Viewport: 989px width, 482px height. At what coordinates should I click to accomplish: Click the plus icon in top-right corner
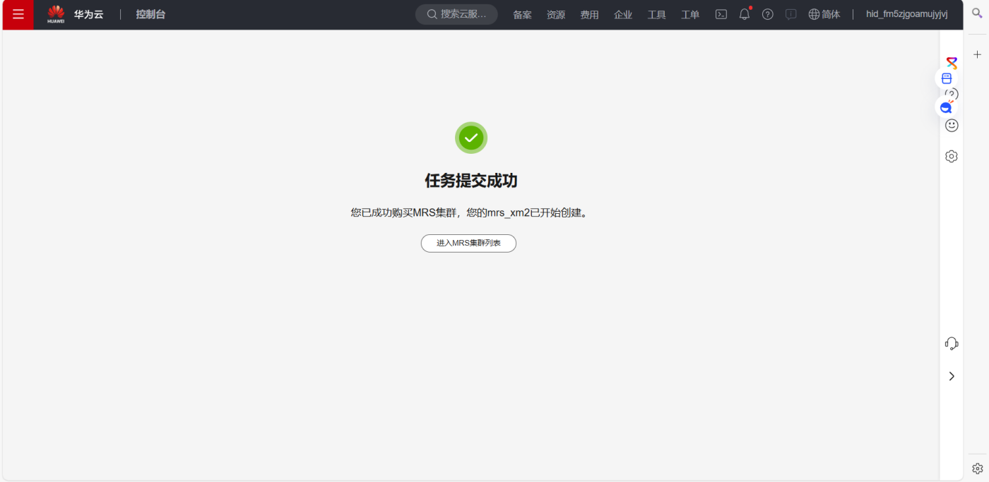click(977, 54)
